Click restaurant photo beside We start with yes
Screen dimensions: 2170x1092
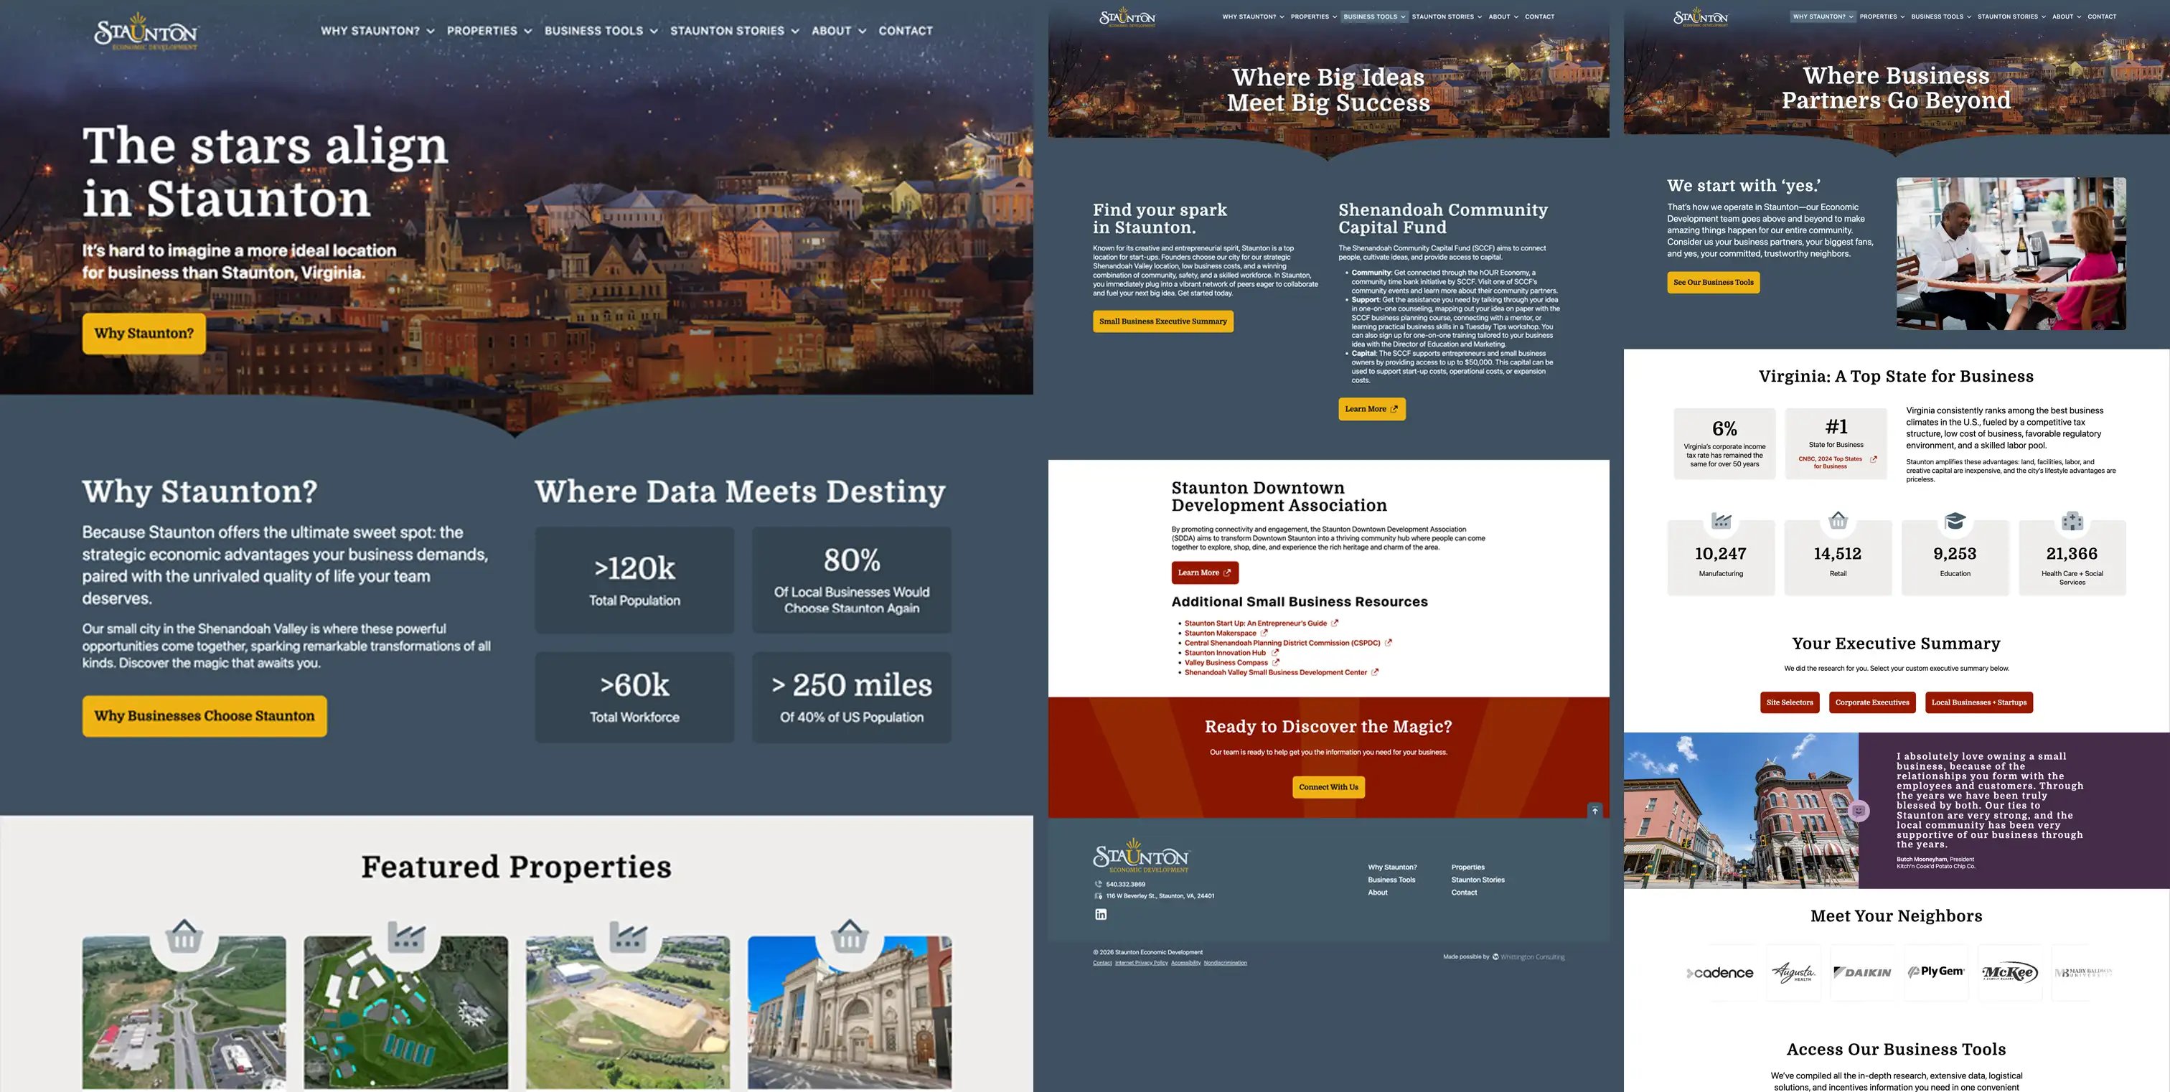pyautogui.click(x=2011, y=253)
